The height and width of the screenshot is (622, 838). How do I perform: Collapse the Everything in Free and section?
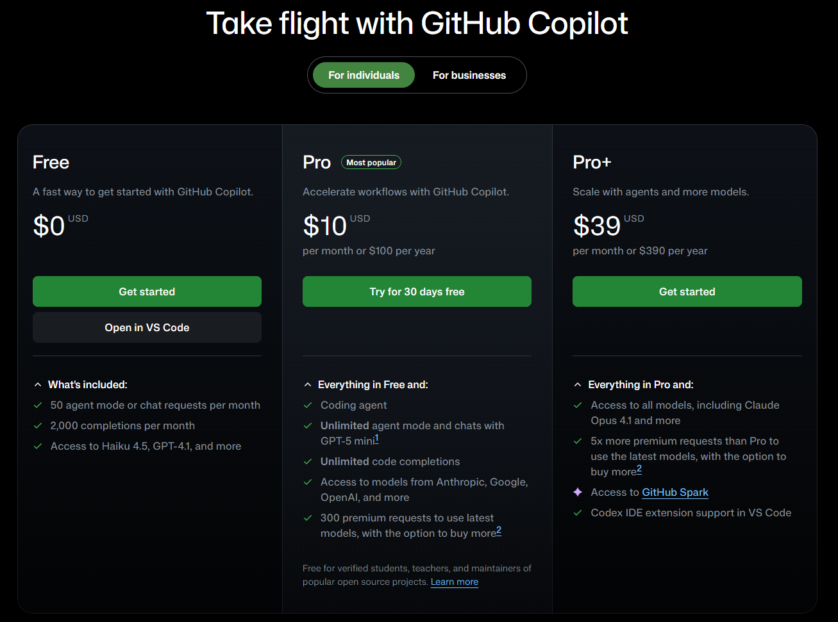(308, 384)
